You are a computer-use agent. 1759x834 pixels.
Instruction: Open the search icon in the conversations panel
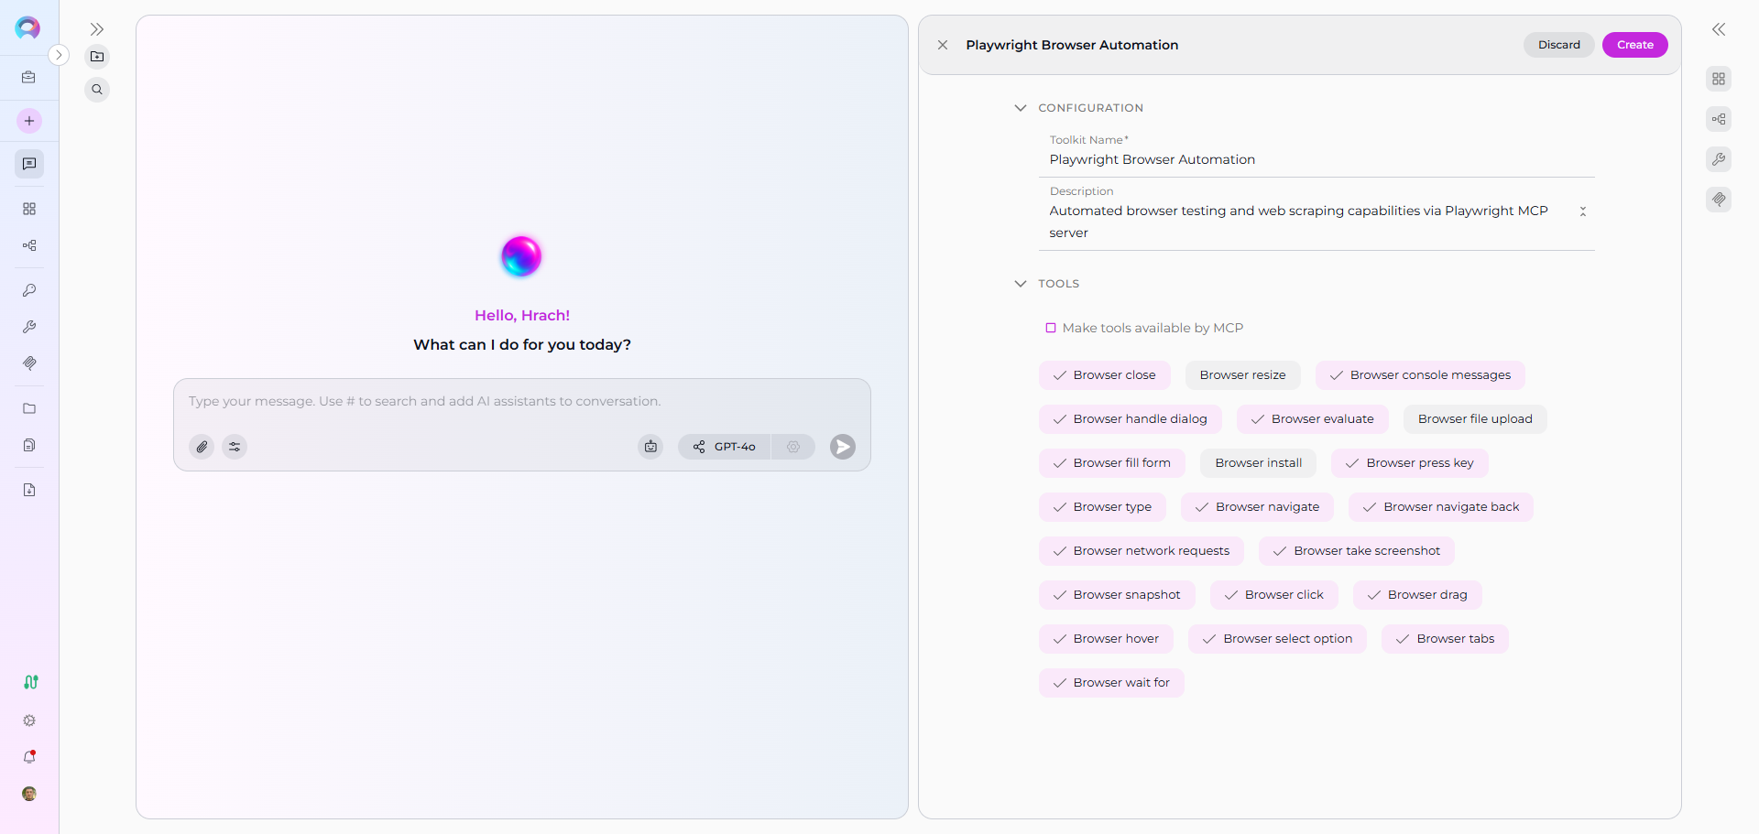point(97,90)
